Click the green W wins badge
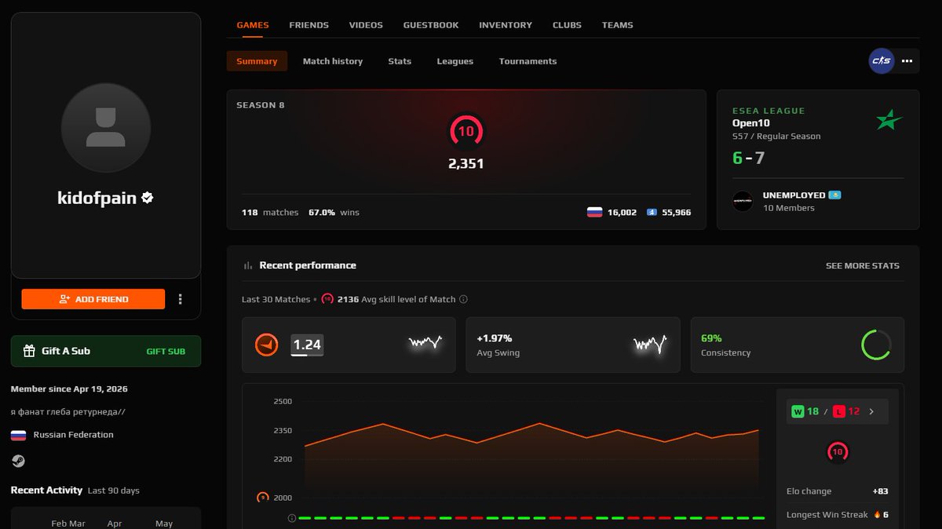Screen dimensions: 942x529 (x=798, y=411)
